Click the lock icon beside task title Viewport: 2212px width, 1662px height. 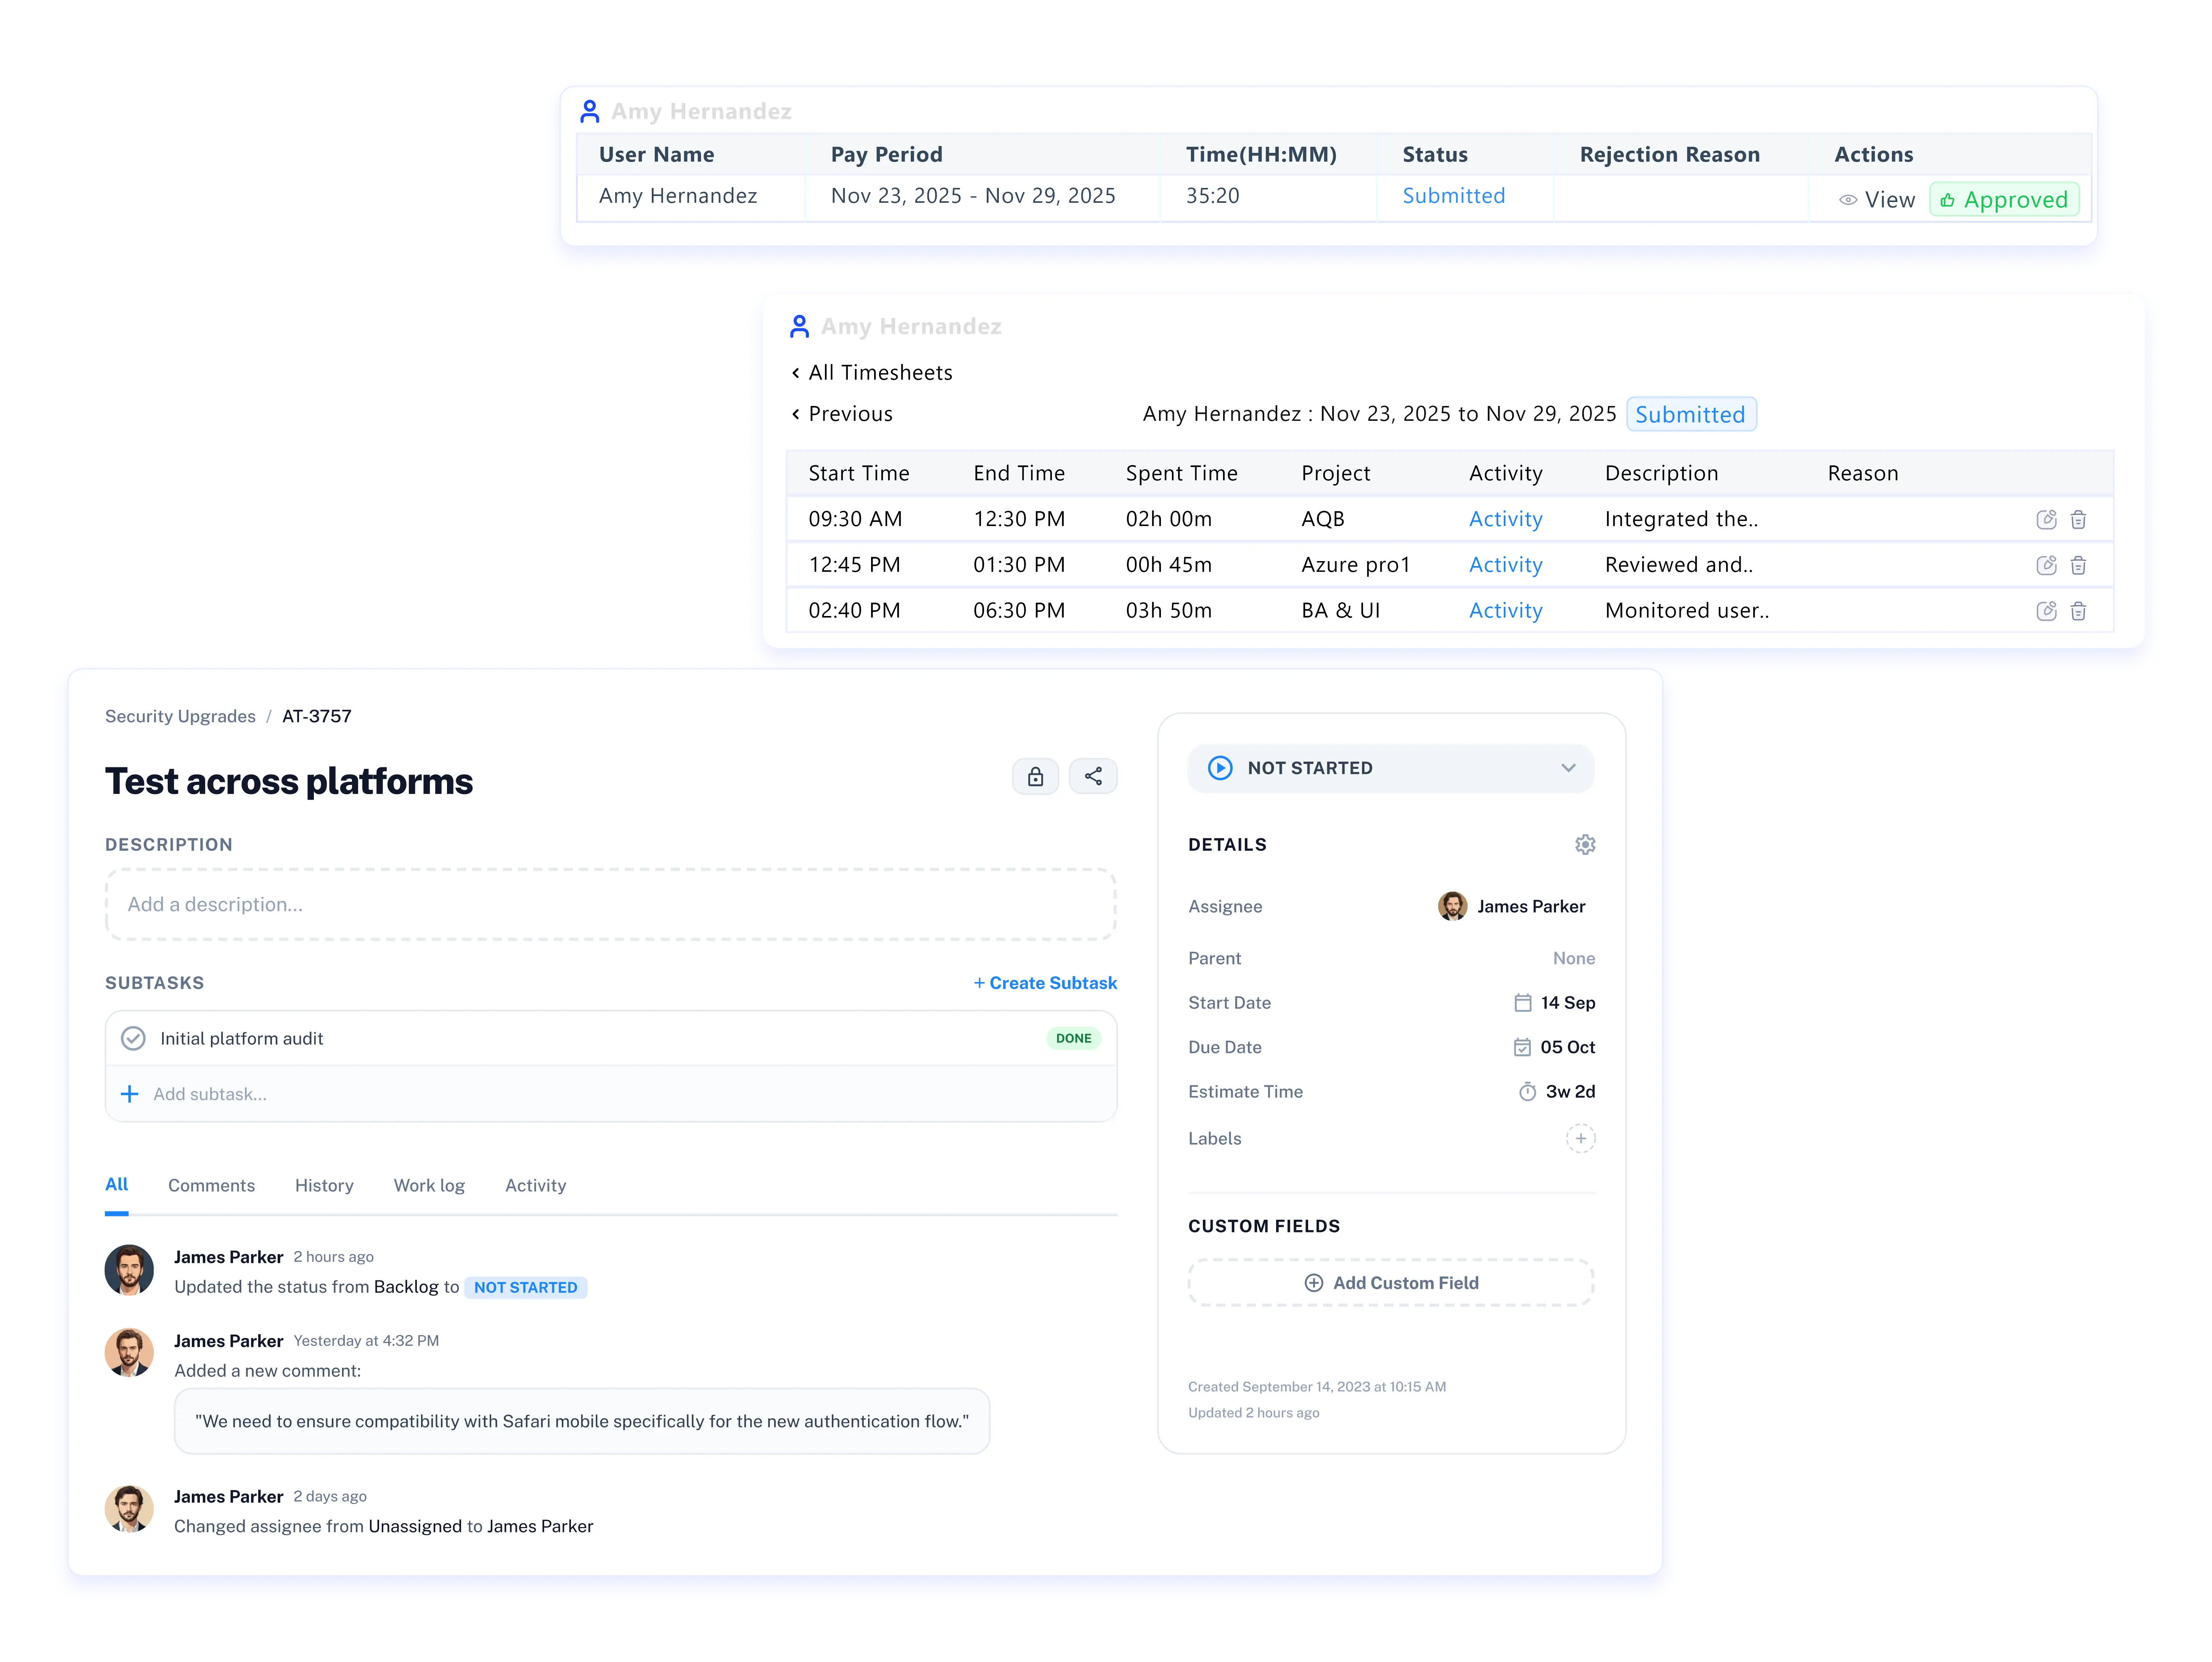click(1035, 776)
